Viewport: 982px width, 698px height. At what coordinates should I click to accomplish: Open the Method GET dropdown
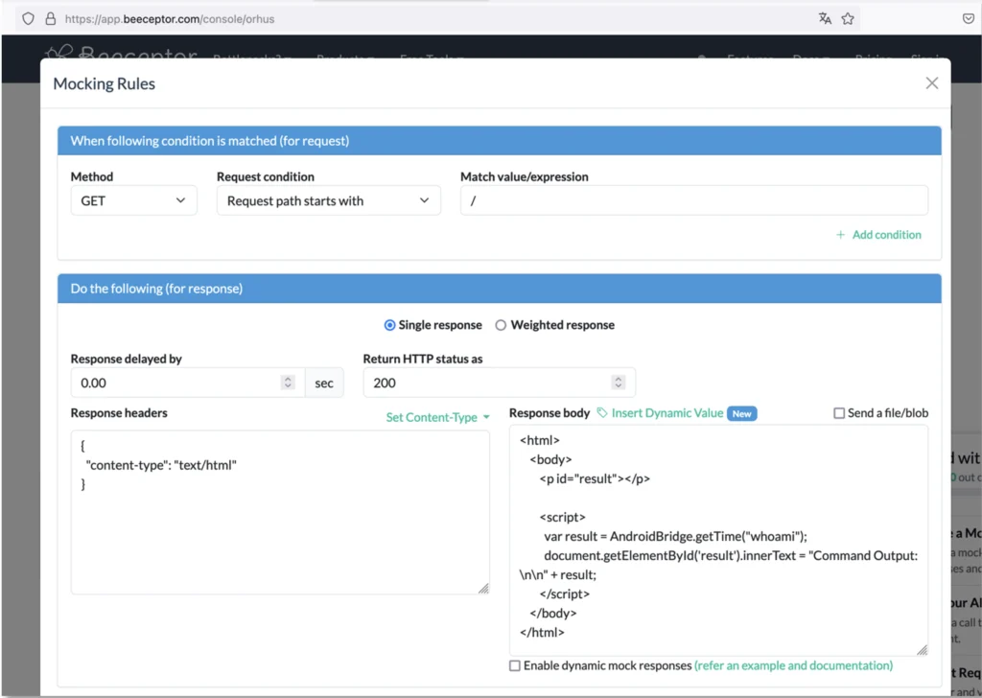(x=133, y=201)
